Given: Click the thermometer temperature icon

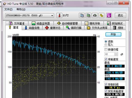Looking at the screenshot, I should coord(59,16).
